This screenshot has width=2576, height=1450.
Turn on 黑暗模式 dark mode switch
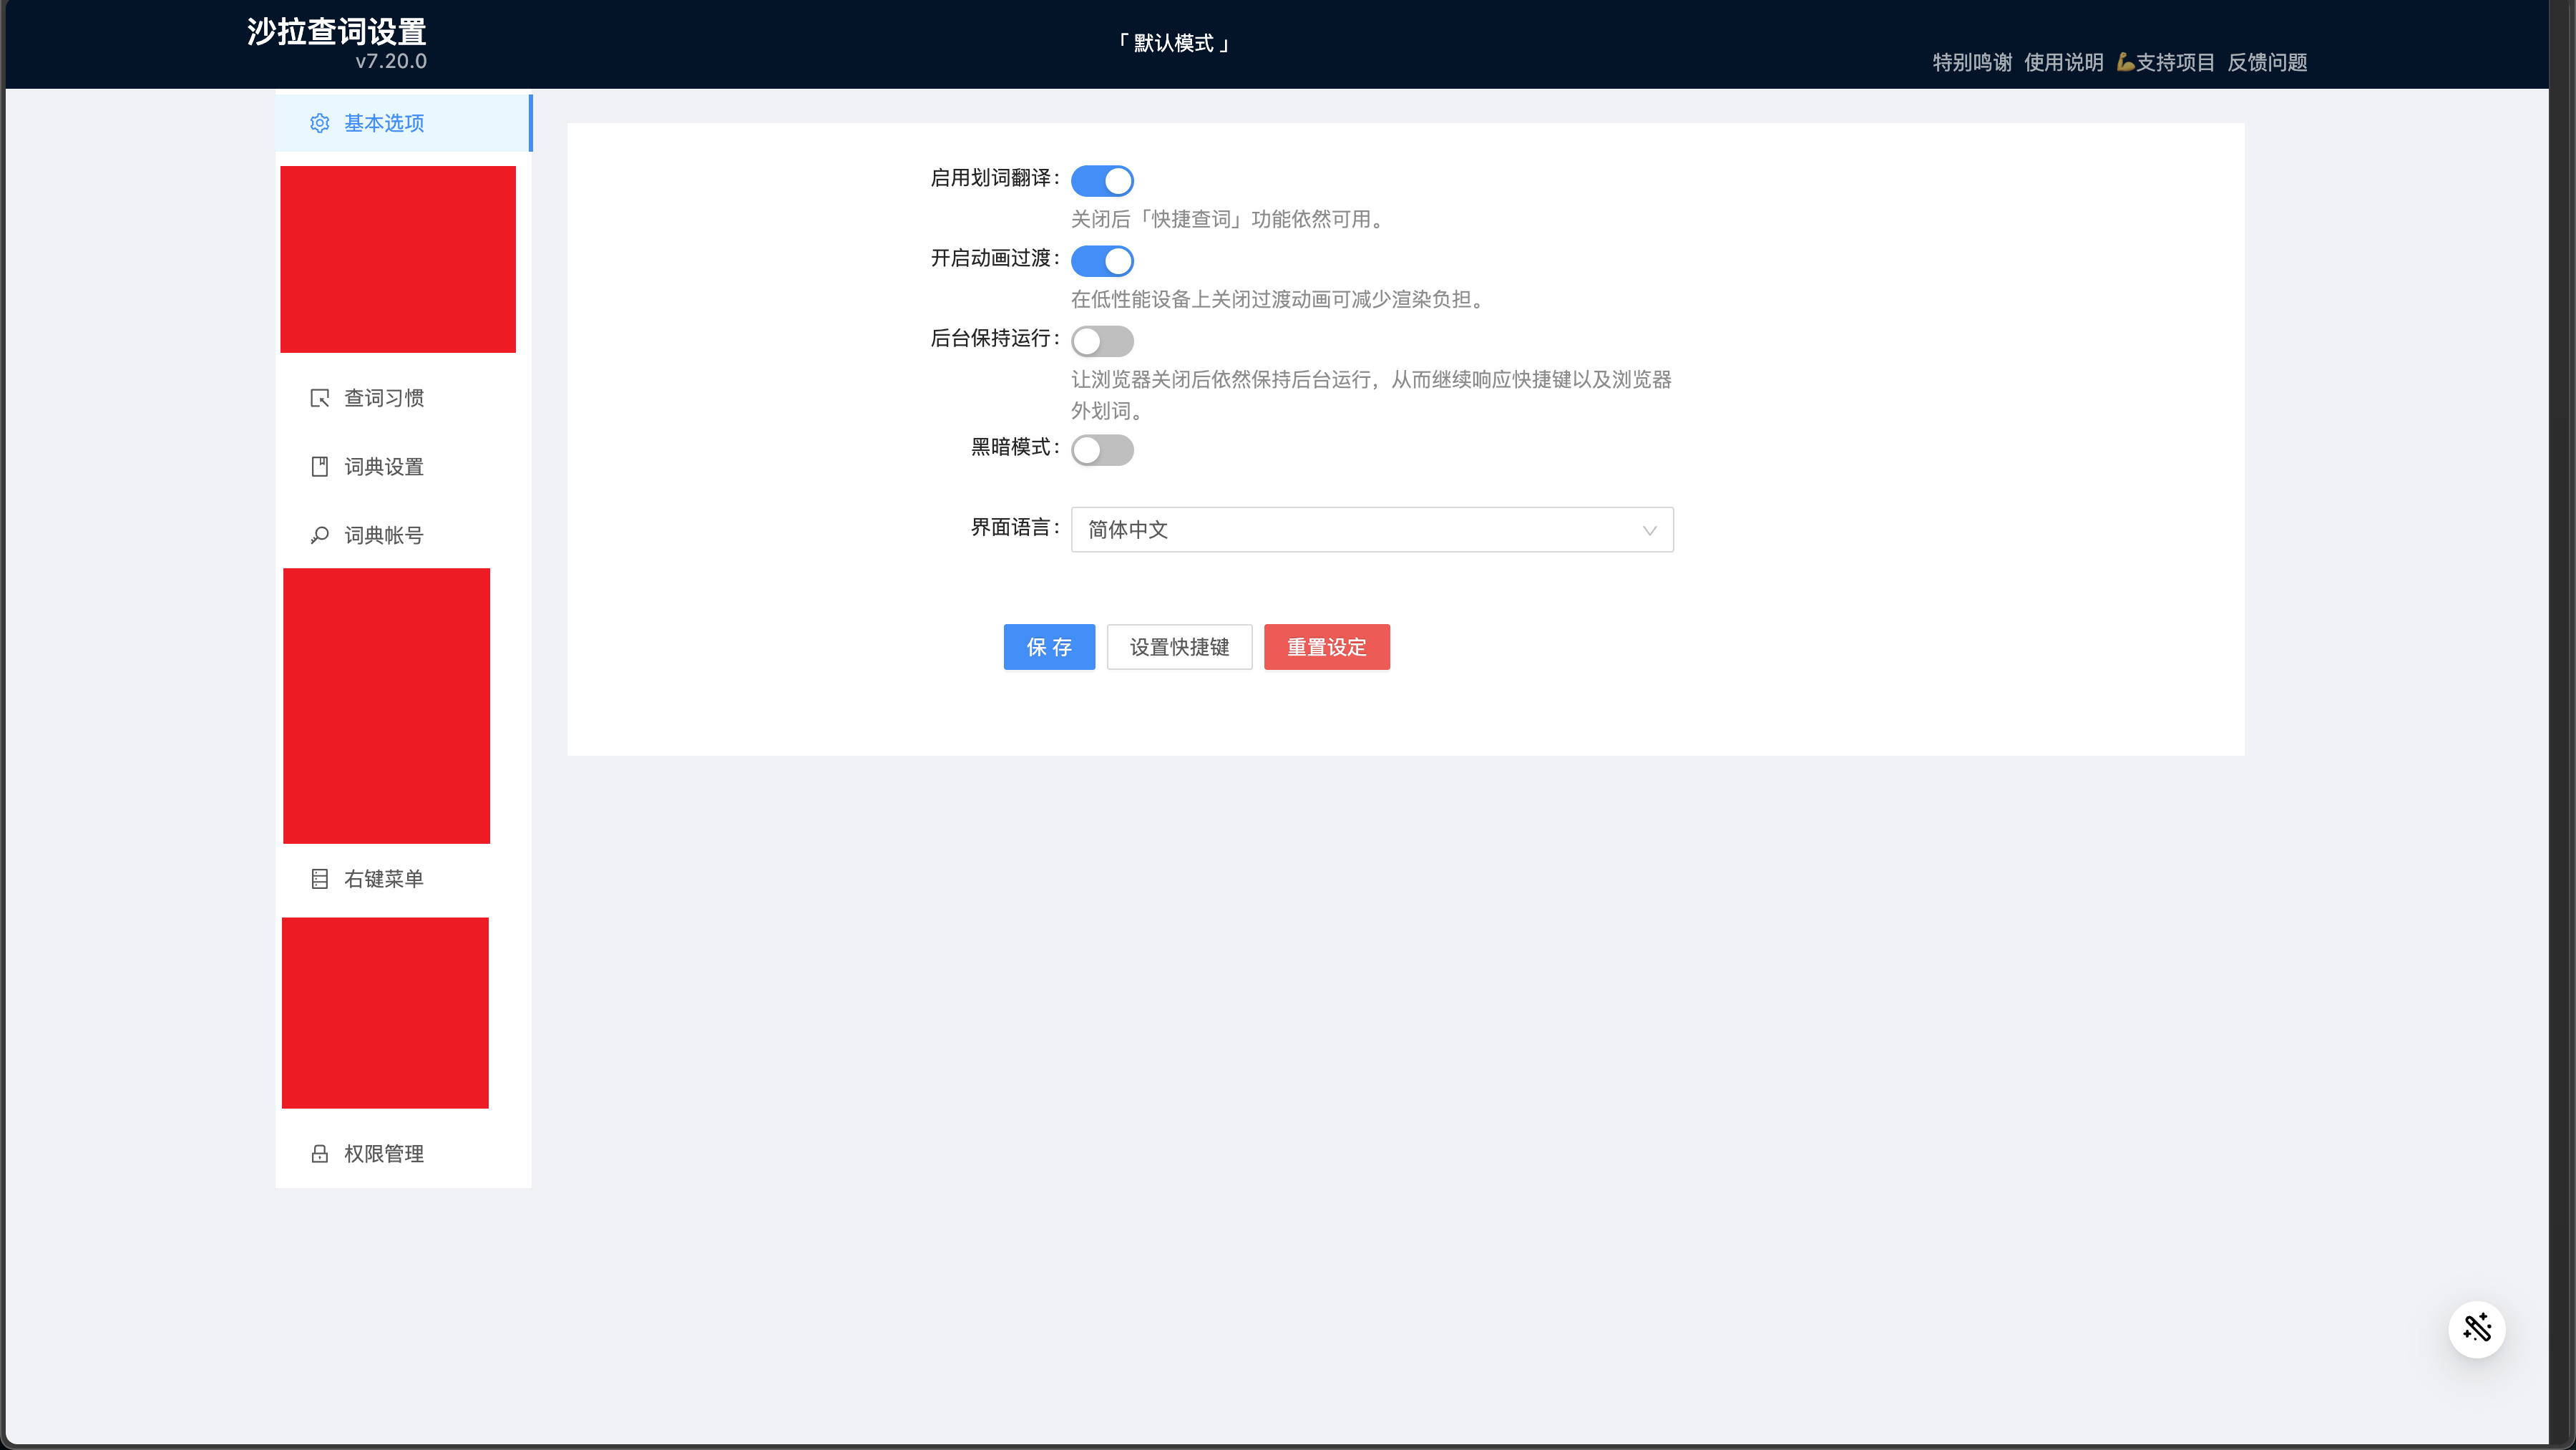(x=1102, y=450)
